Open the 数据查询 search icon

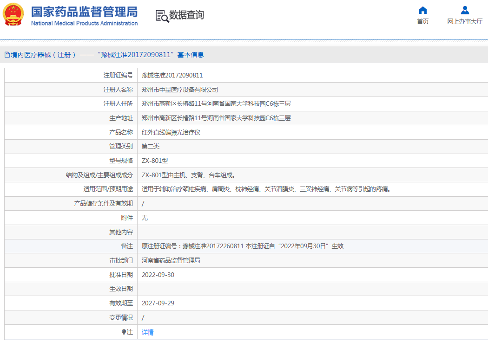(162, 16)
